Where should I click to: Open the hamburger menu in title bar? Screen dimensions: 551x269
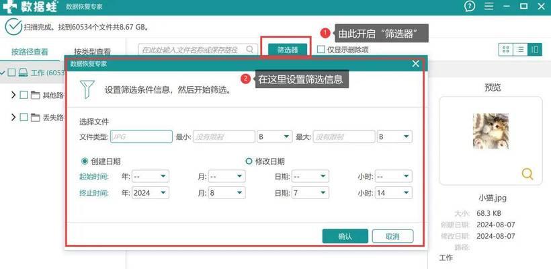[489, 6]
